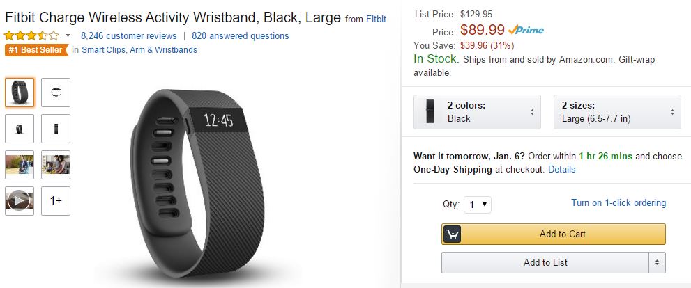Click the Prime logo beside the price

[526, 31]
